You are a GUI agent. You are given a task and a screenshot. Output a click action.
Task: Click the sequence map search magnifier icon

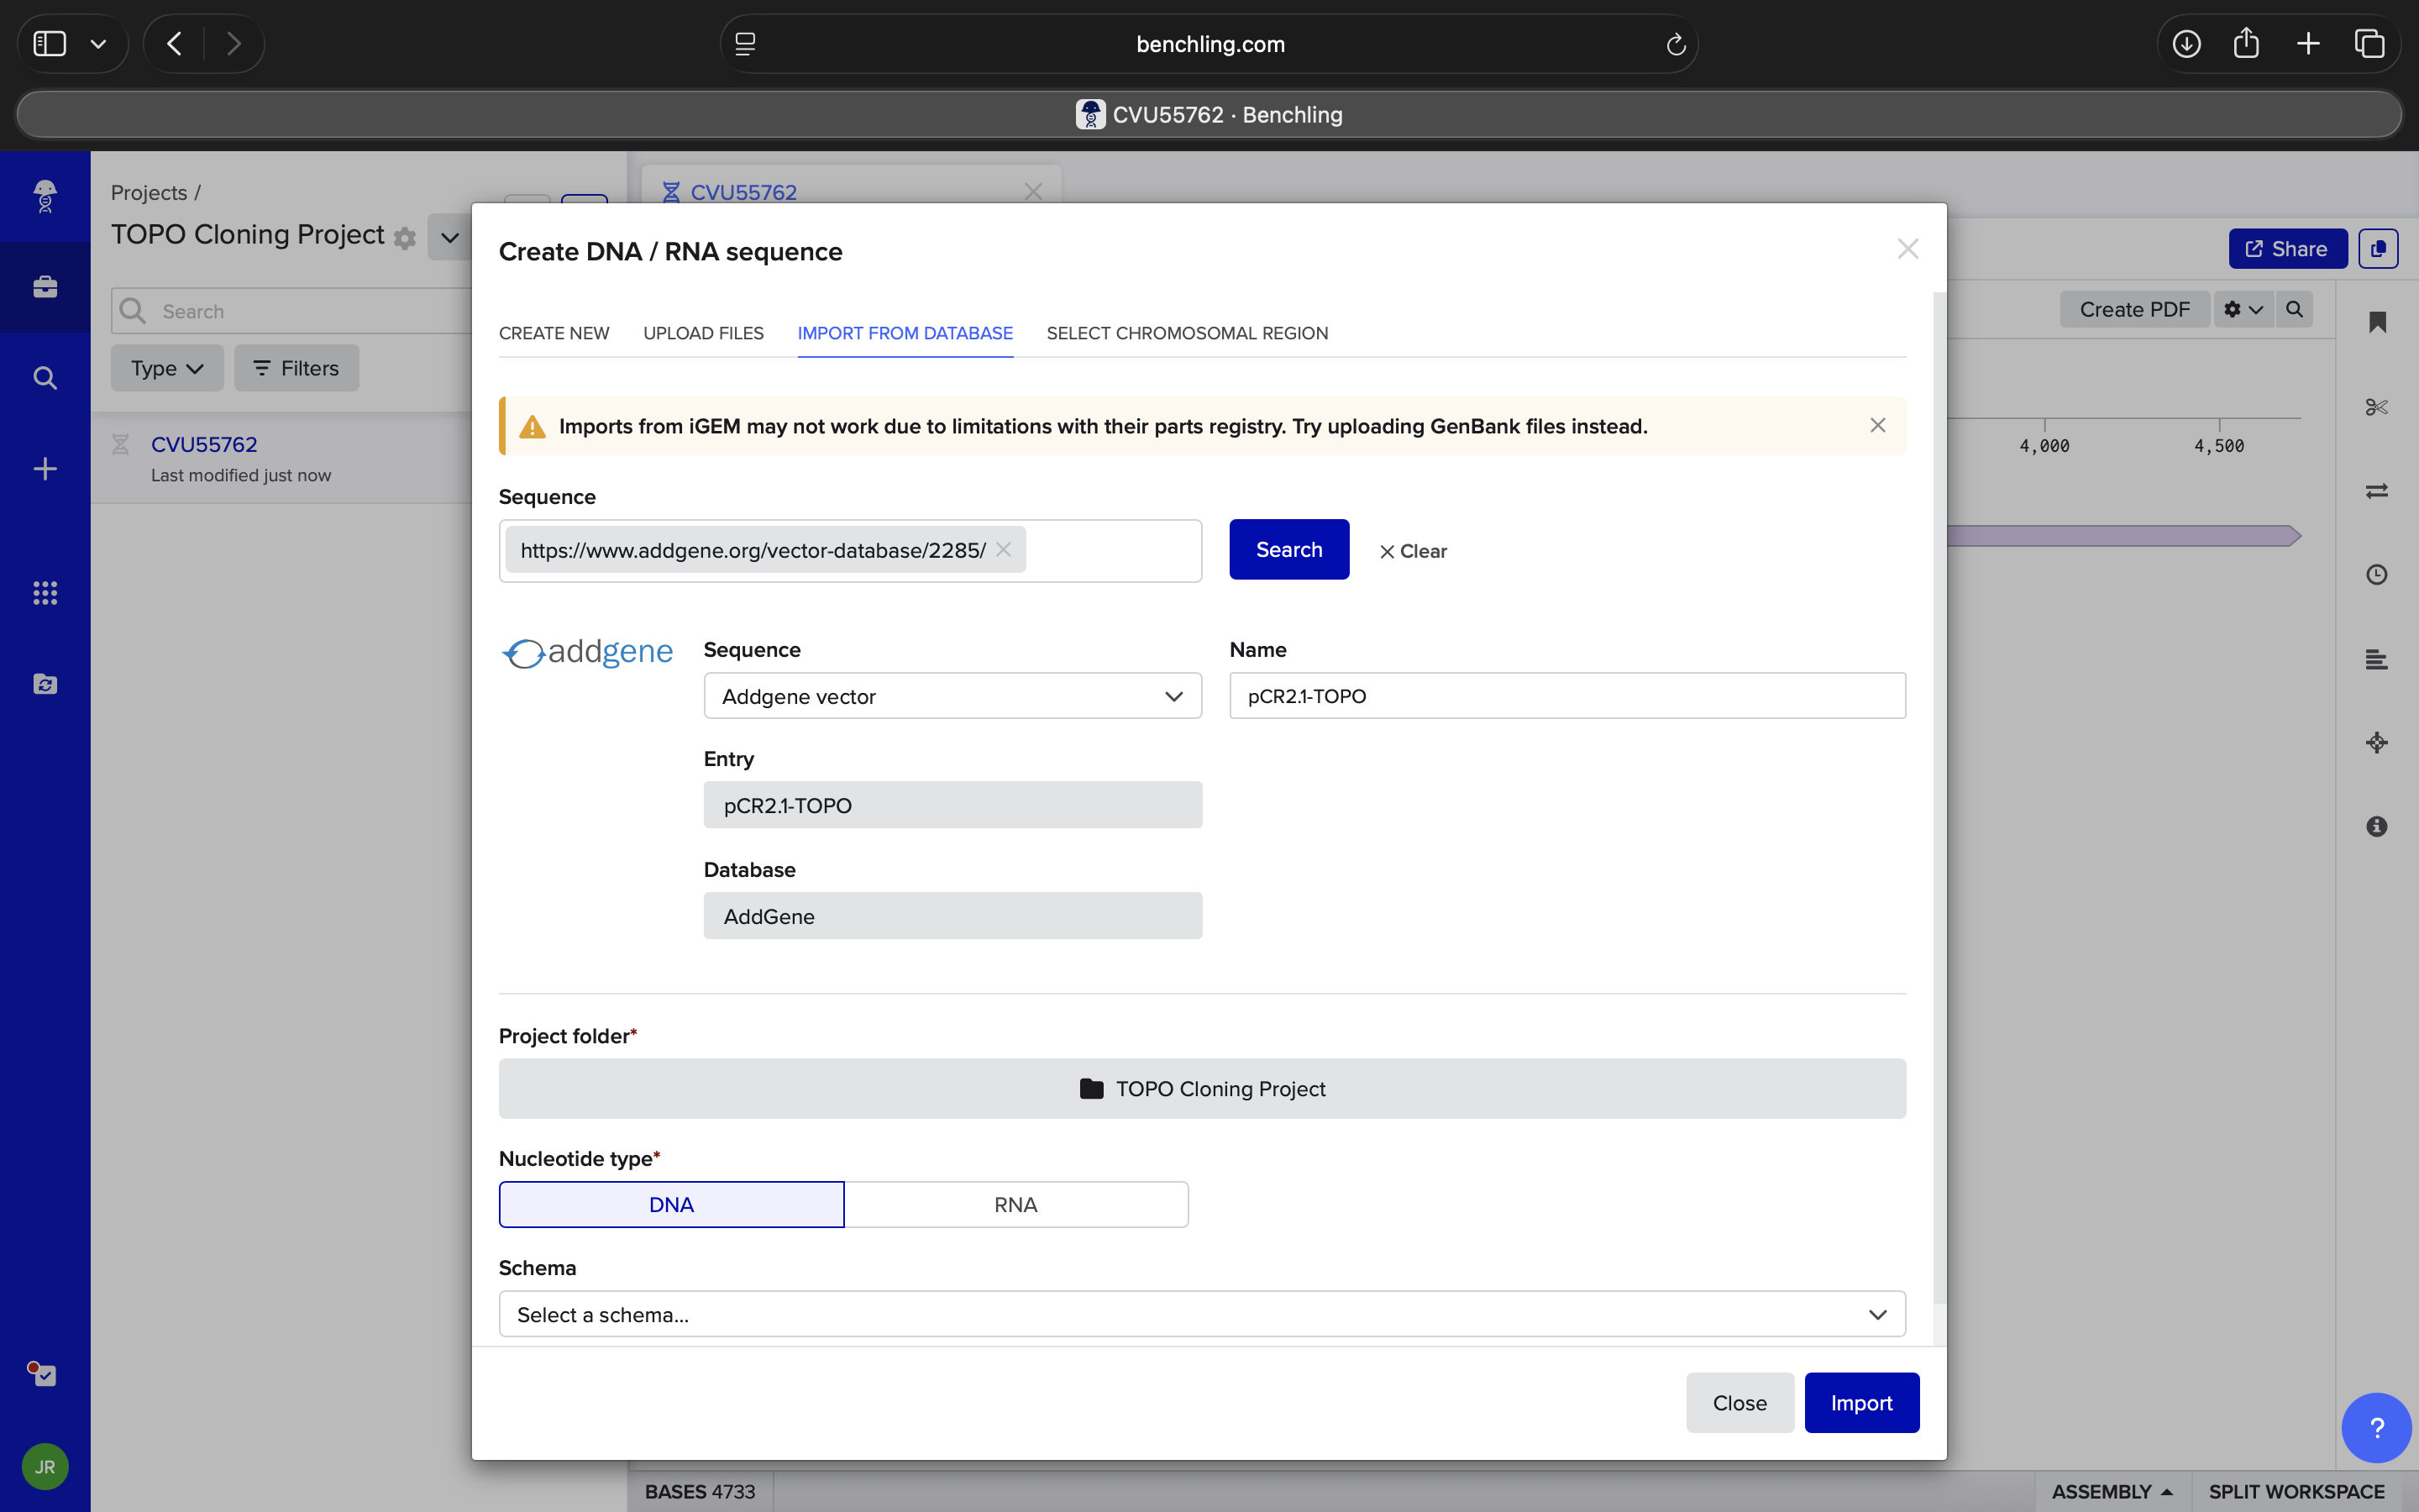[x=2294, y=310]
